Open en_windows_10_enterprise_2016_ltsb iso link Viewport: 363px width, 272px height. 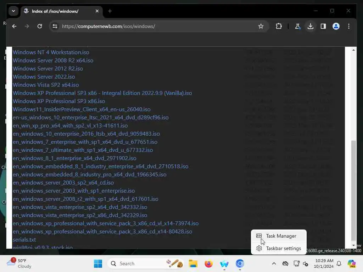coord(86,134)
